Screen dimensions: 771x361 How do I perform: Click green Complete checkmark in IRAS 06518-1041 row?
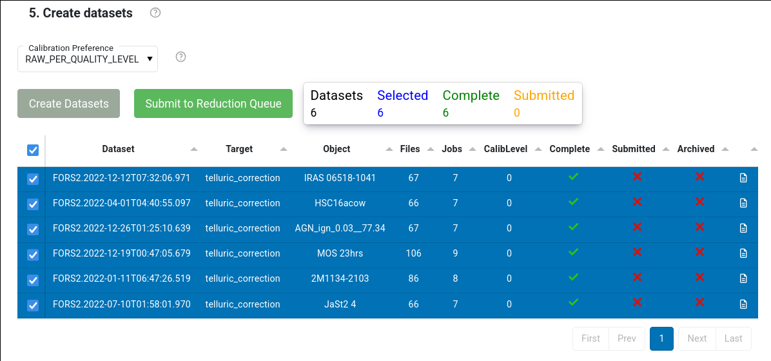click(x=573, y=177)
